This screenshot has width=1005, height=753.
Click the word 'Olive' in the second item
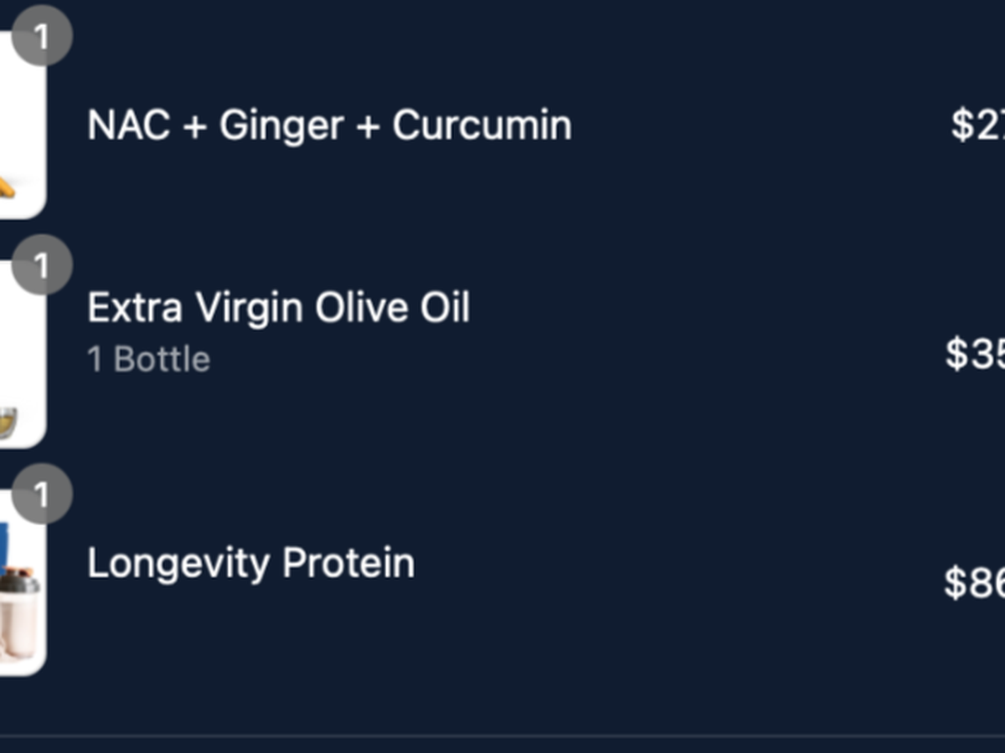350,307
